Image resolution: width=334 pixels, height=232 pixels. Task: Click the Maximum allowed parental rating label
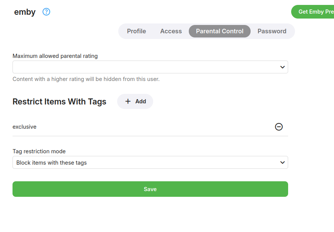[x=55, y=56]
